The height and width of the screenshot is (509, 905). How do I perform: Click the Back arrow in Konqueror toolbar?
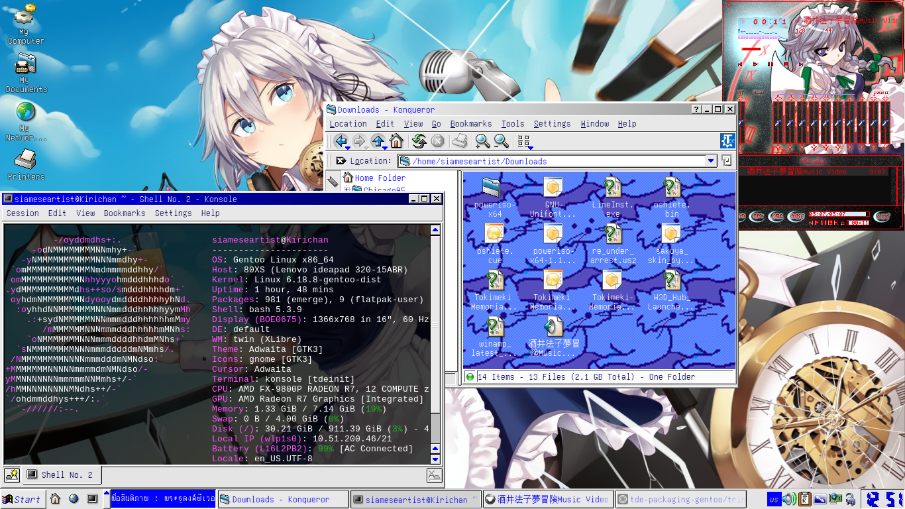pyautogui.click(x=341, y=141)
